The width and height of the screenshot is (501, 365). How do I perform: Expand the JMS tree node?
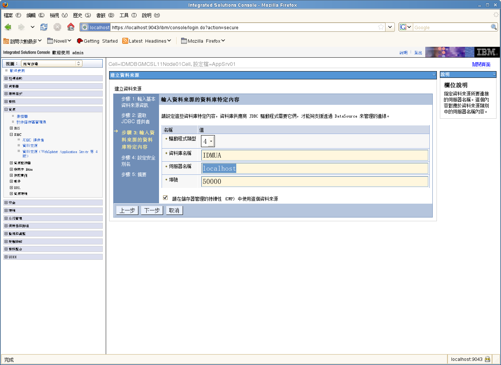point(11,128)
